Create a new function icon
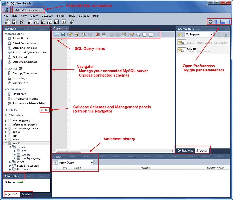233x200 pixels. [x=56, y=22]
